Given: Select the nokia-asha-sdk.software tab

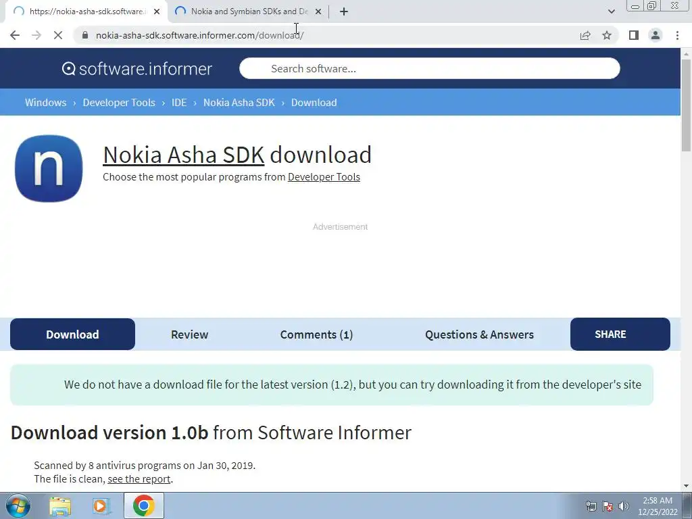Looking at the screenshot, I should click(86, 11).
